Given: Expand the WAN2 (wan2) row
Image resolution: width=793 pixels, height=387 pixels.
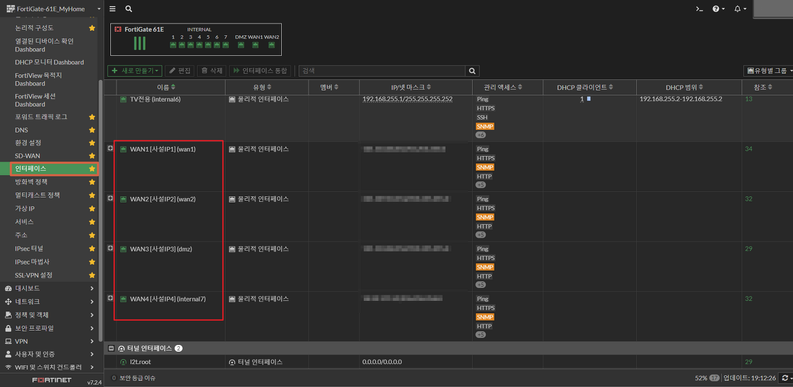Looking at the screenshot, I should coord(110,198).
